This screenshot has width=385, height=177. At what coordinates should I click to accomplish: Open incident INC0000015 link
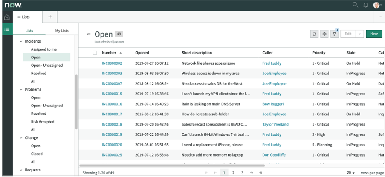tap(112, 94)
